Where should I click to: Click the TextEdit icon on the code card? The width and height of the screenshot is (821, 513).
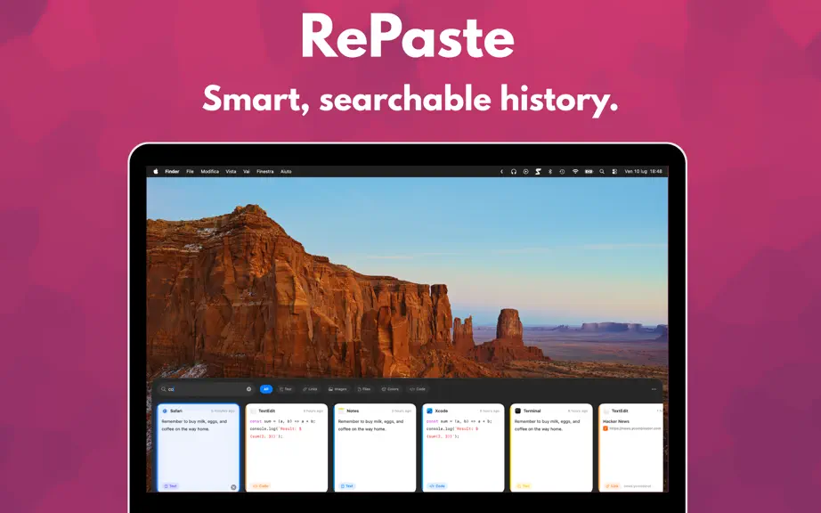coord(253,411)
